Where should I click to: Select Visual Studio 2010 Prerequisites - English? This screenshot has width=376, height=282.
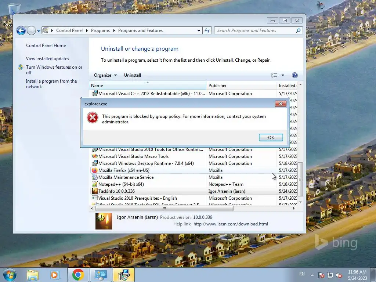click(x=194, y=198)
